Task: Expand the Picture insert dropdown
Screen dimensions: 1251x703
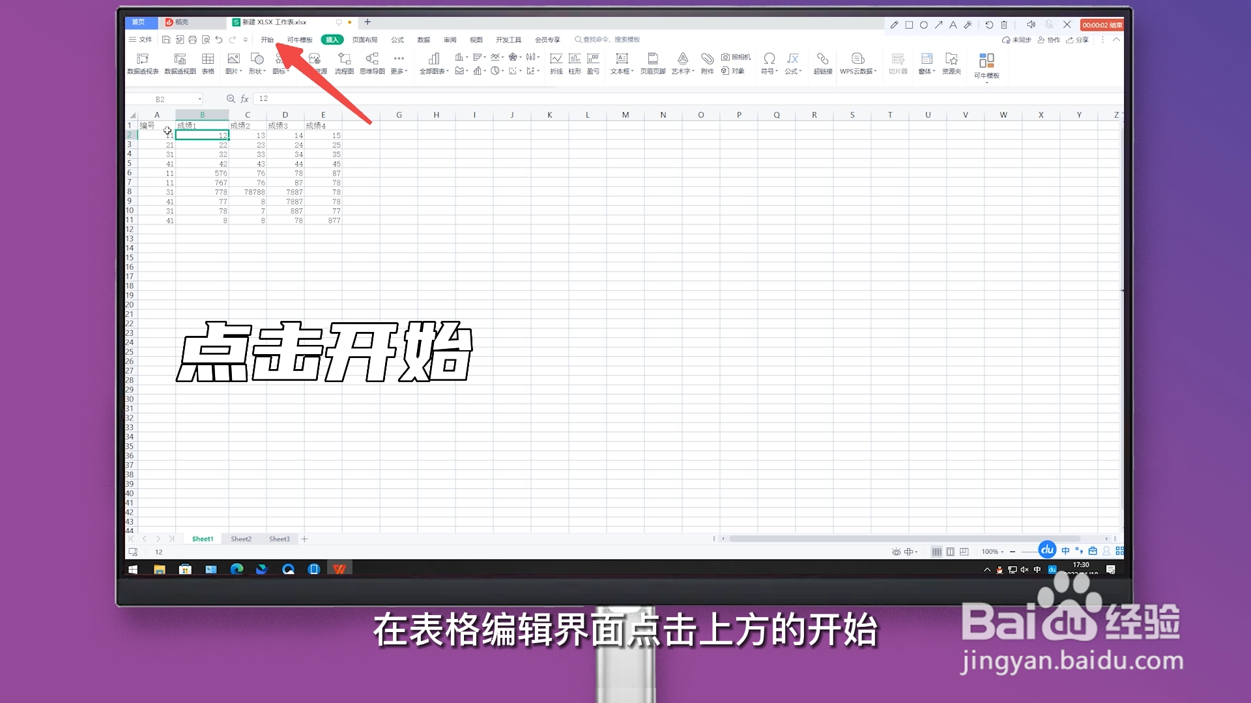Action: point(242,72)
